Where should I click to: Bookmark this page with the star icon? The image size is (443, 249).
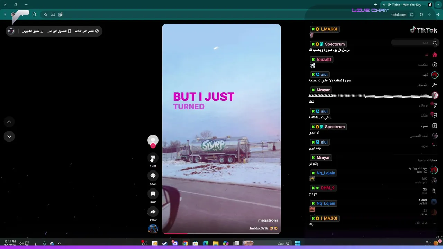point(45,15)
